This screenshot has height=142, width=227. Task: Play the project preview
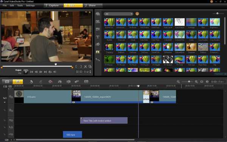(x=26, y=72)
